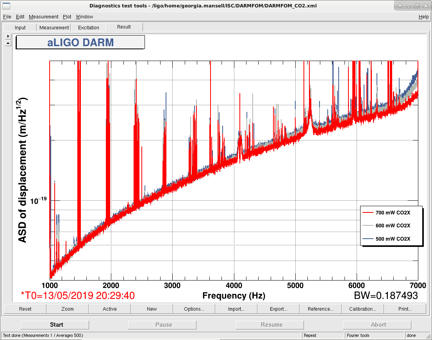Open the File menu
This screenshot has width=432, height=340.
(x=7, y=17)
